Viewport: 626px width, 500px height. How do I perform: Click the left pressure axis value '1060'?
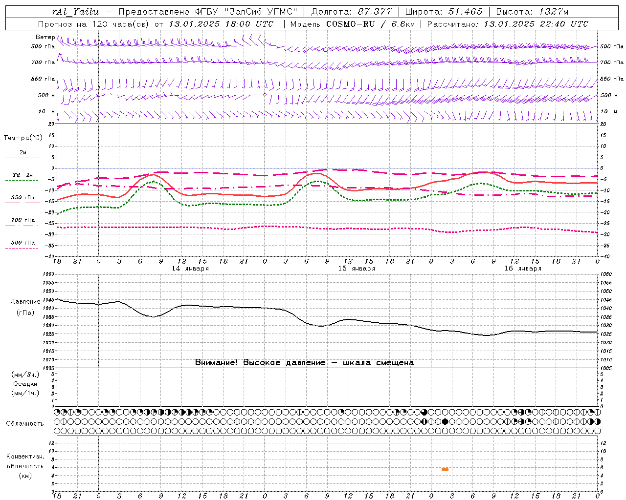tap(48, 274)
